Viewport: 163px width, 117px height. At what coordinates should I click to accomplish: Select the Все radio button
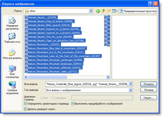click(x=42, y=98)
